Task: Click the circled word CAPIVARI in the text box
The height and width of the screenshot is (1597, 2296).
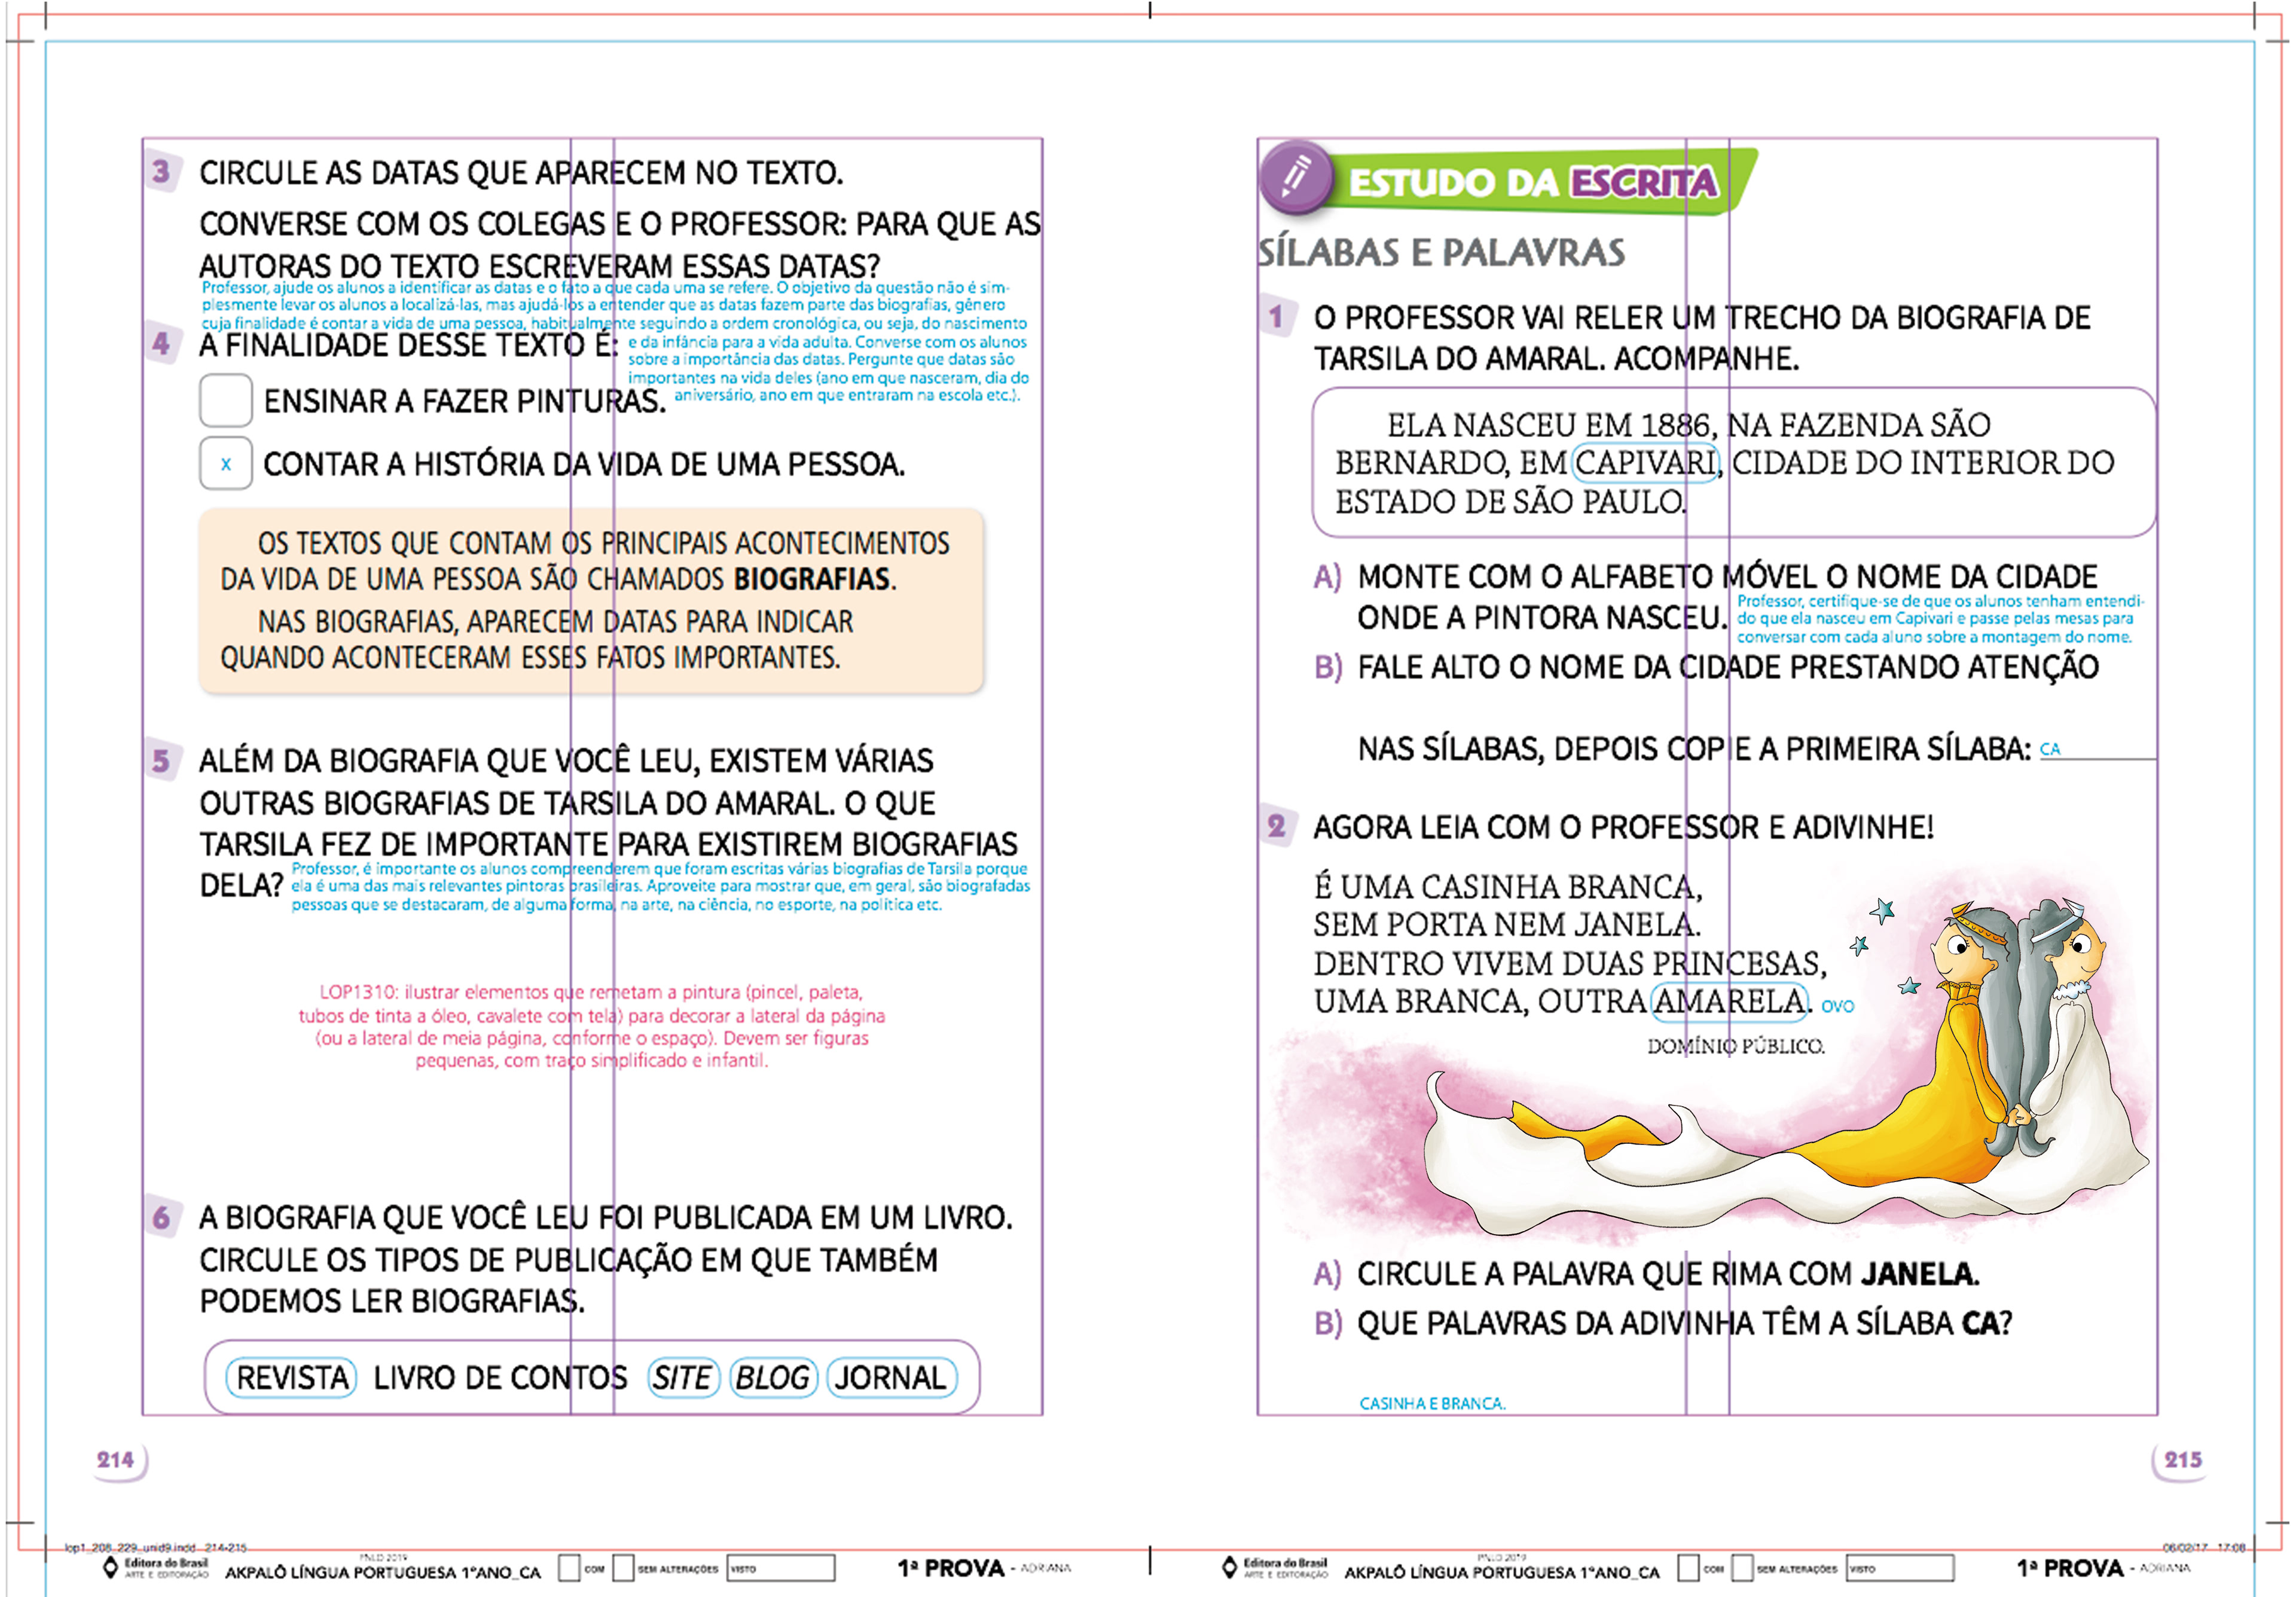Action: coord(1646,463)
